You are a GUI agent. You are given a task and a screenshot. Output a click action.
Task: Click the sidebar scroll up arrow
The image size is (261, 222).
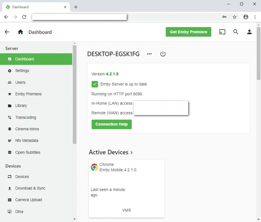point(75,43)
